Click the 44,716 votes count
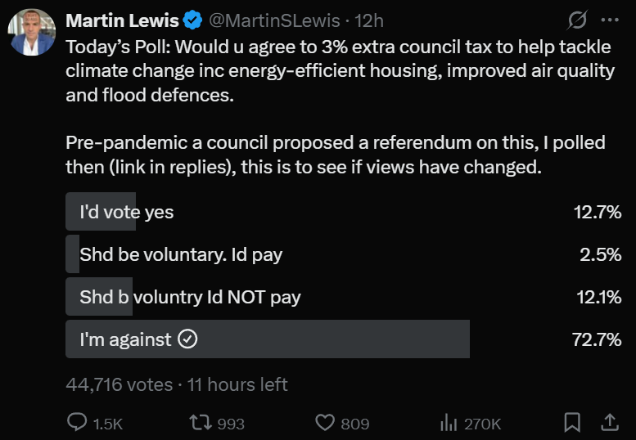 pos(119,384)
